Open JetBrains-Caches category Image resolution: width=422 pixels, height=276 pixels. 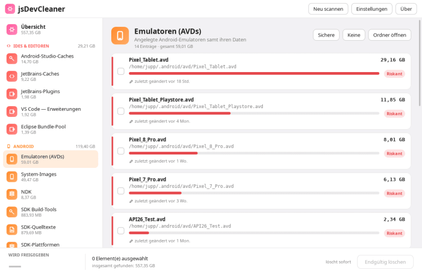50,76
